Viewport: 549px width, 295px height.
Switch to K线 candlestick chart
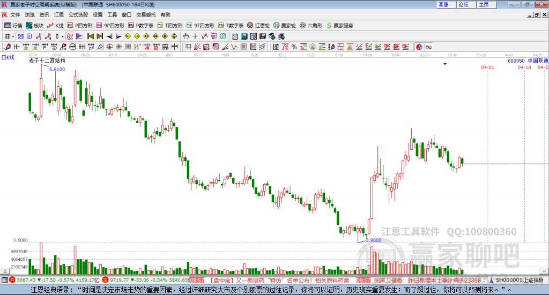pyautogui.click(x=55, y=26)
